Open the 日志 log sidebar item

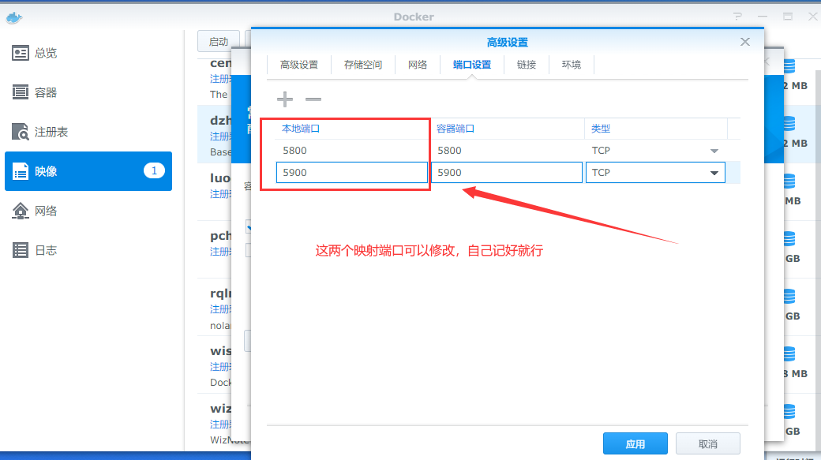(46, 250)
